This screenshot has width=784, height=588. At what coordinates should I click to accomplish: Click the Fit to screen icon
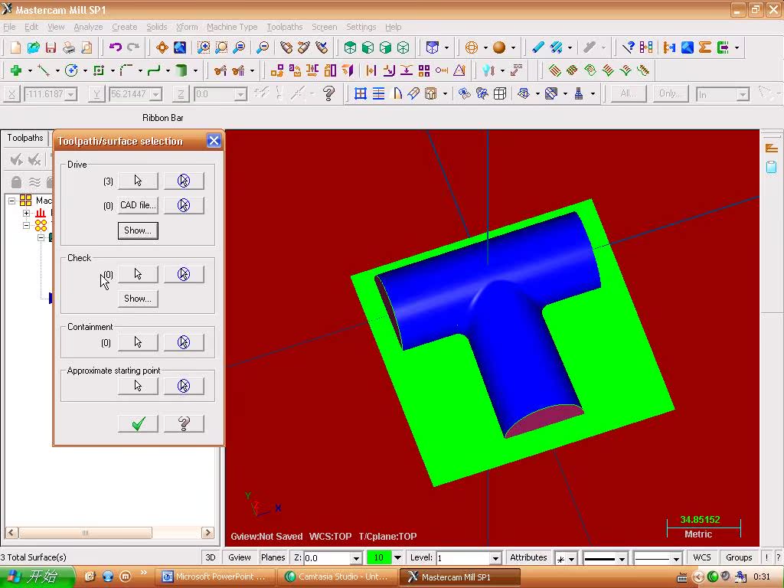pos(162,47)
